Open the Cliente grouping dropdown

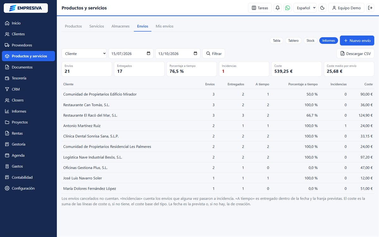click(84, 54)
